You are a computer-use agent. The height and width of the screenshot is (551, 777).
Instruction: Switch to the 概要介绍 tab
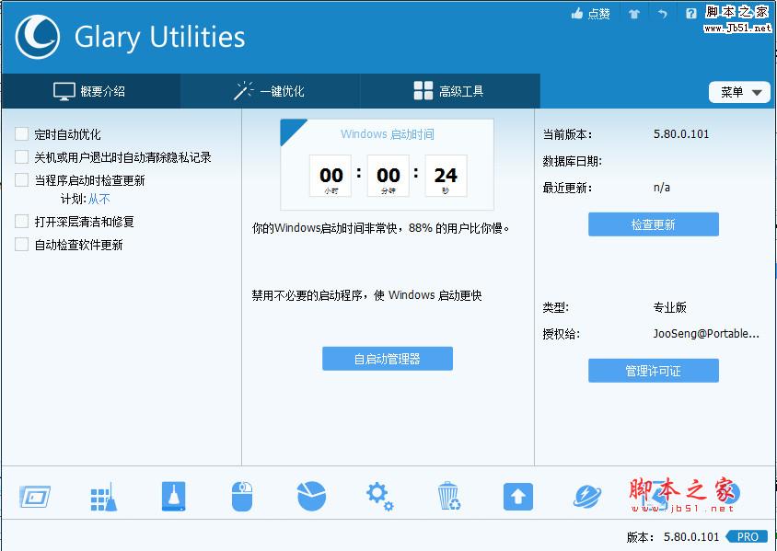(91, 91)
